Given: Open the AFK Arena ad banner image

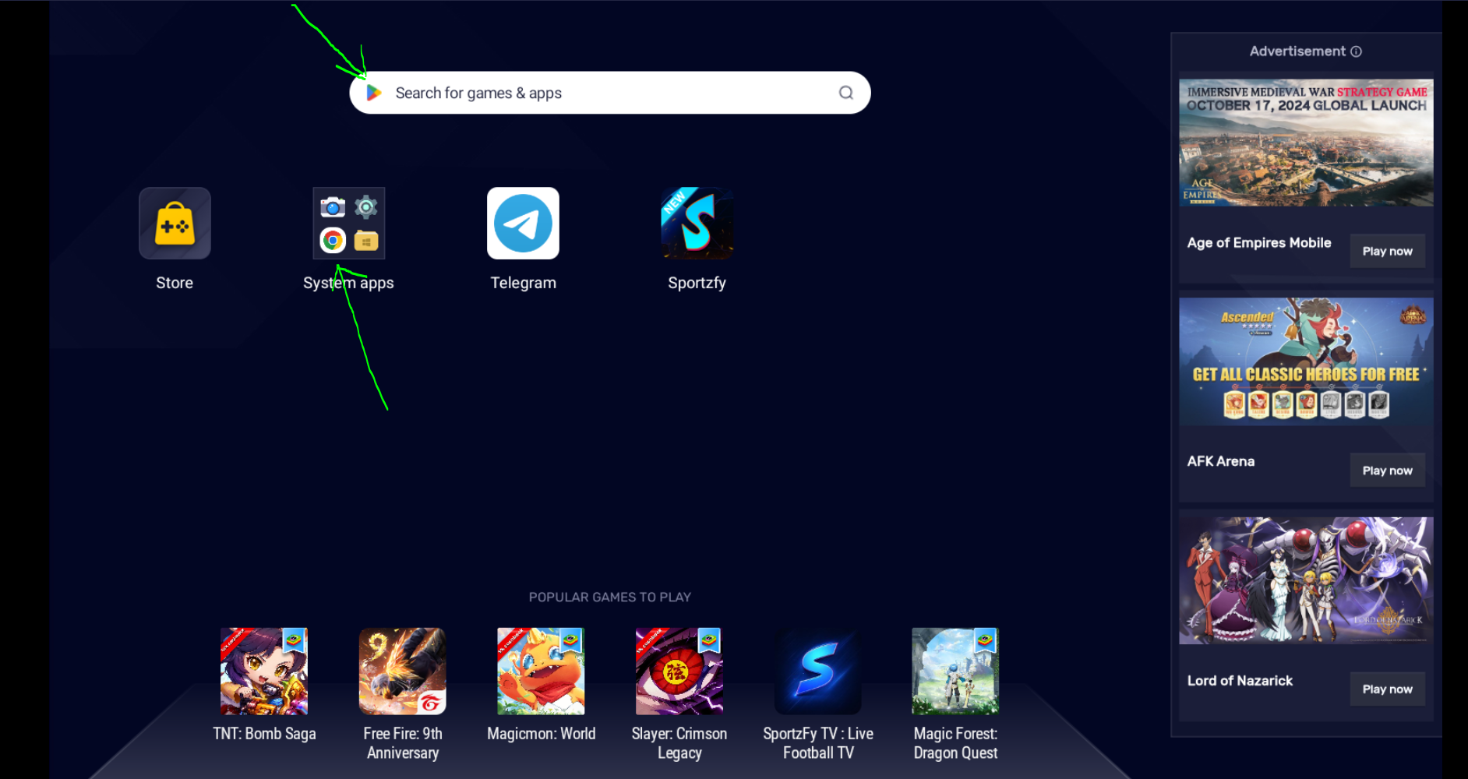Looking at the screenshot, I should (x=1306, y=361).
